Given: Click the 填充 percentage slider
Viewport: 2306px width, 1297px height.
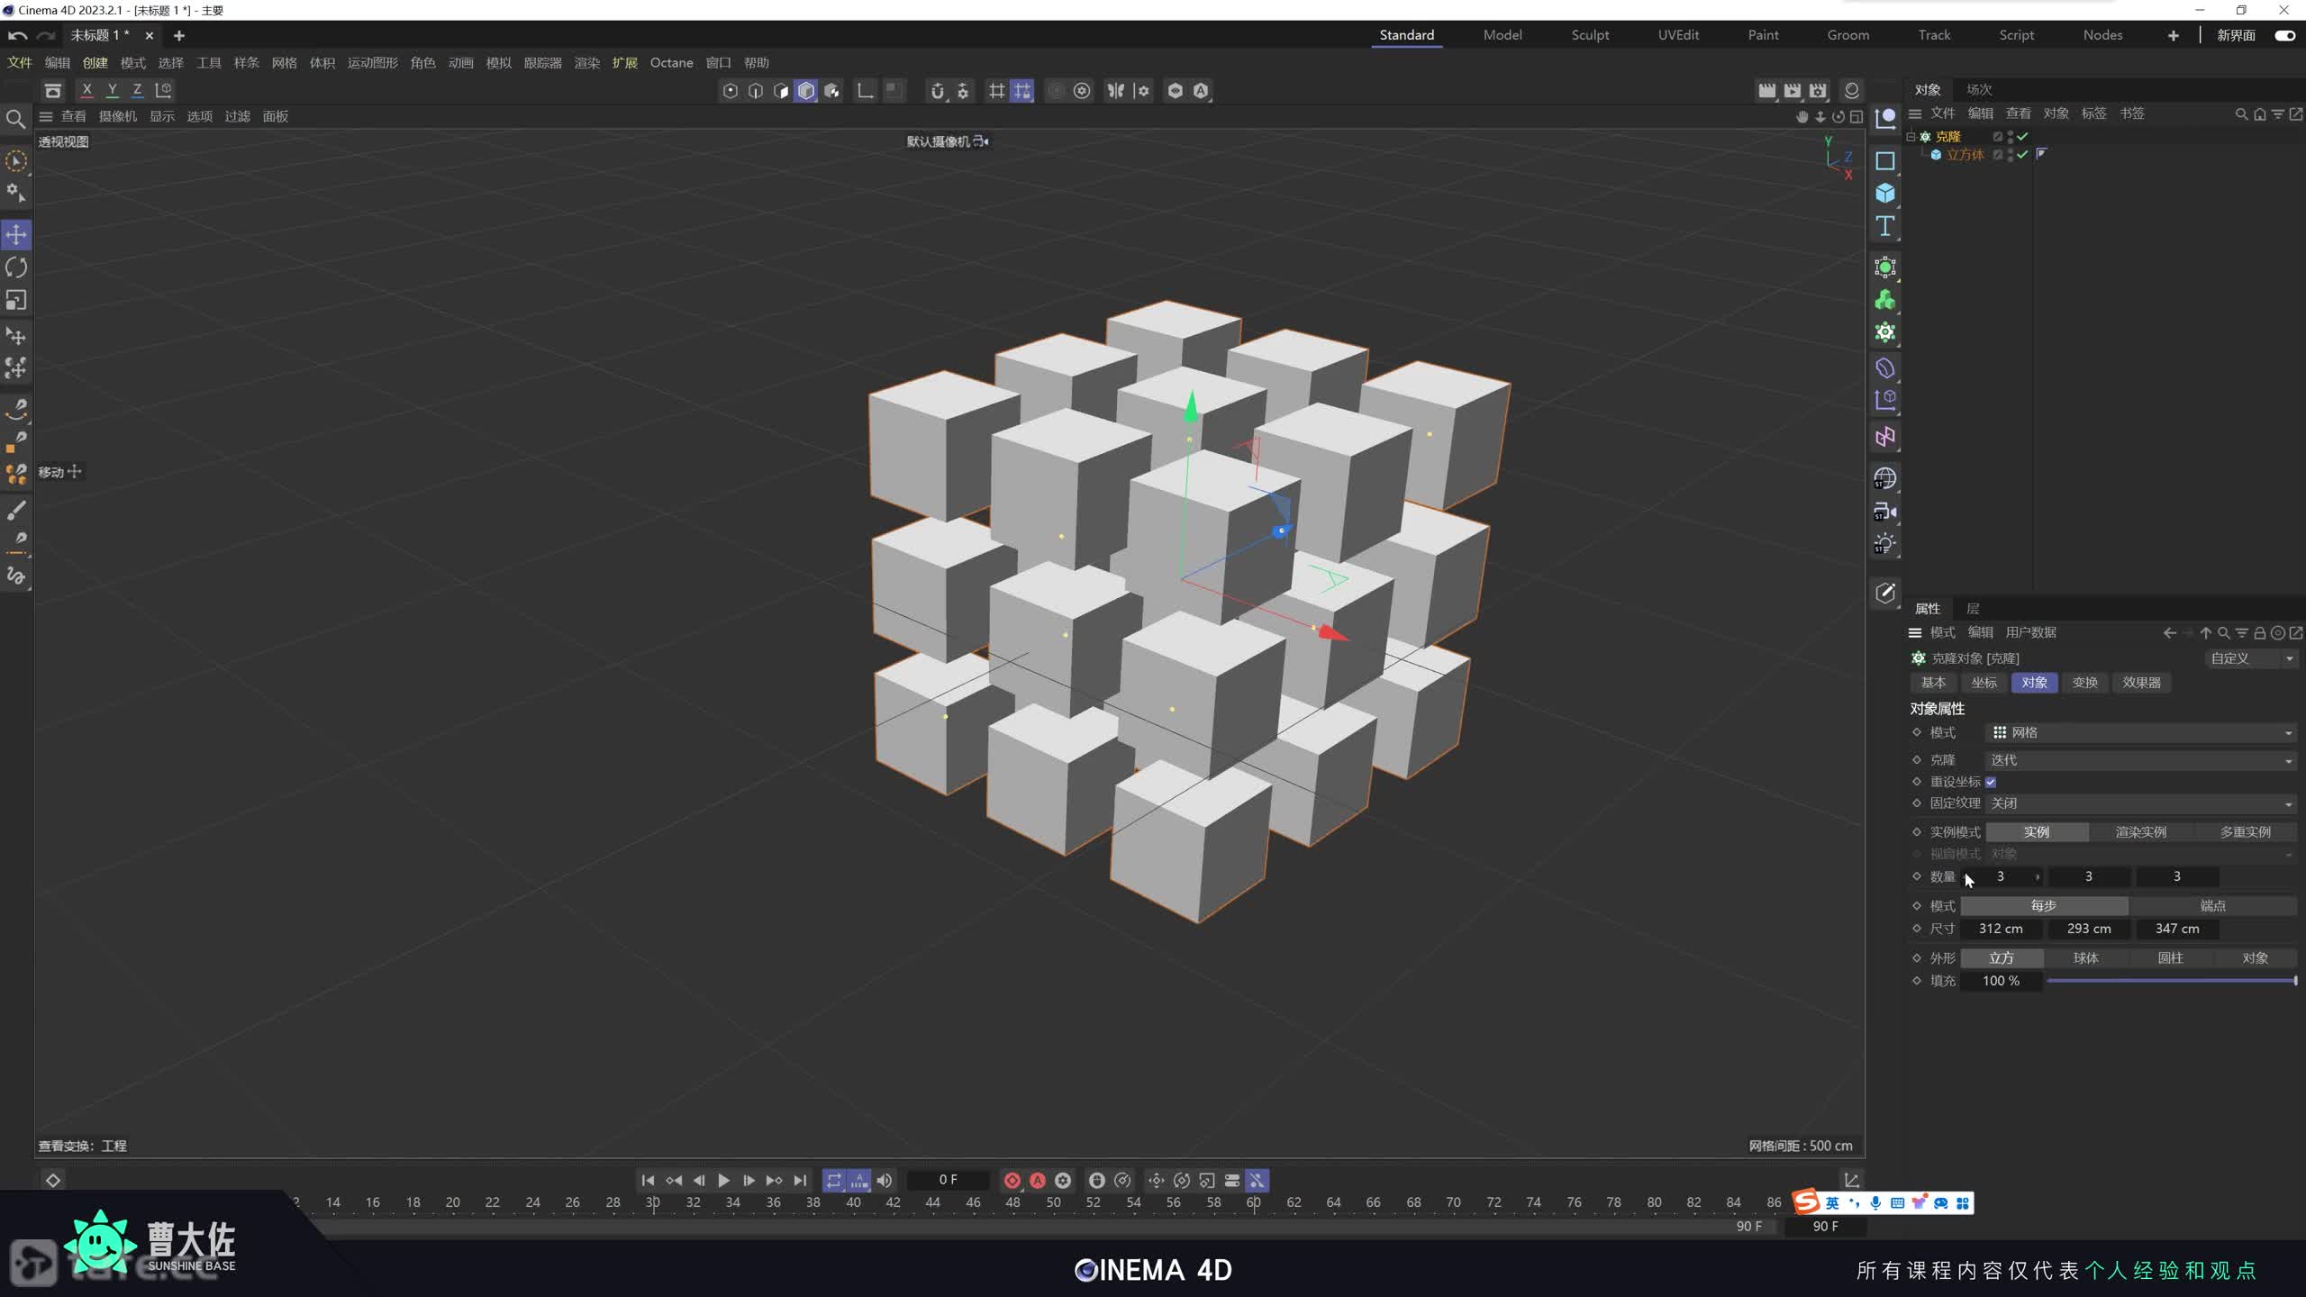Looking at the screenshot, I should click(2171, 981).
